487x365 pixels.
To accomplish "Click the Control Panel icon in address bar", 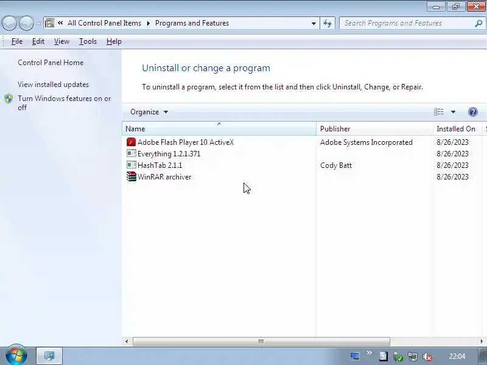I will (x=49, y=23).
